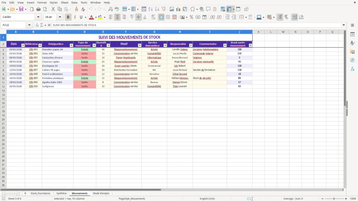Image resolution: width=358 pixels, height=201 pixels.
Task: Open the Sheet menu
Action: (x=64, y=2)
